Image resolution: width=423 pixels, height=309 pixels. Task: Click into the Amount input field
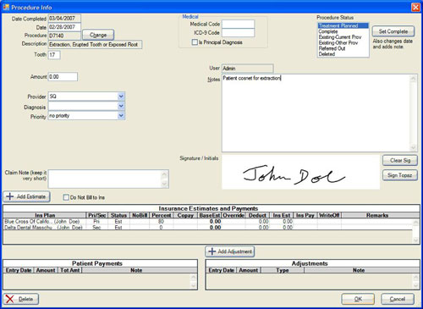(x=63, y=77)
